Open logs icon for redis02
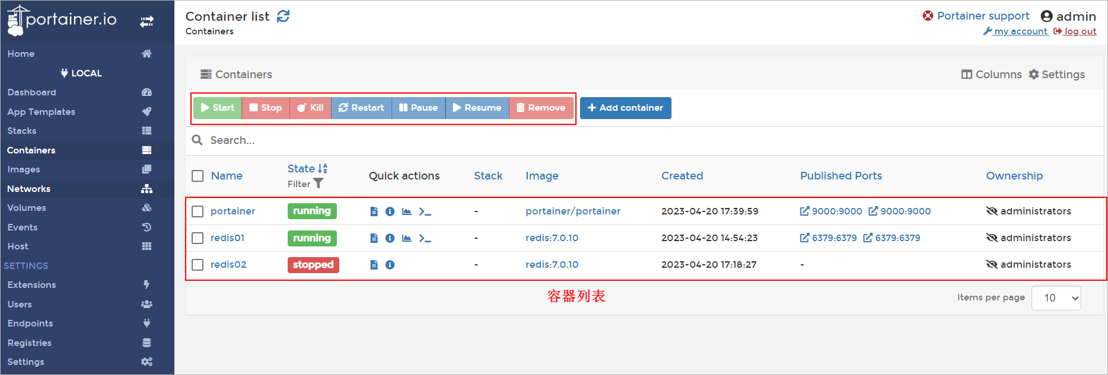 pyautogui.click(x=374, y=265)
